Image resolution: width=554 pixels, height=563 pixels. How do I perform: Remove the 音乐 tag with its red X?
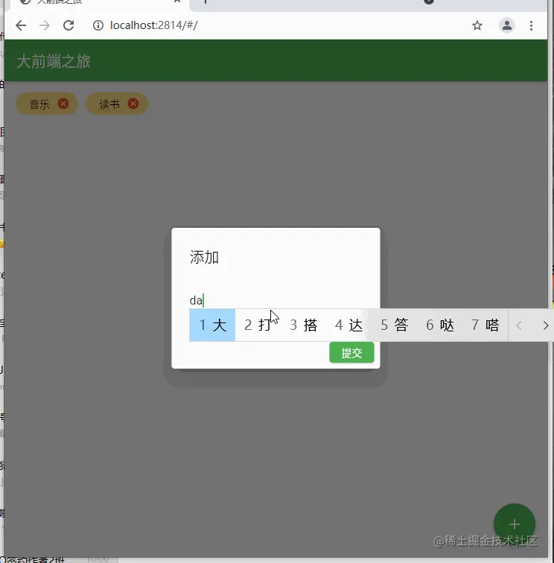pos(63,104)
